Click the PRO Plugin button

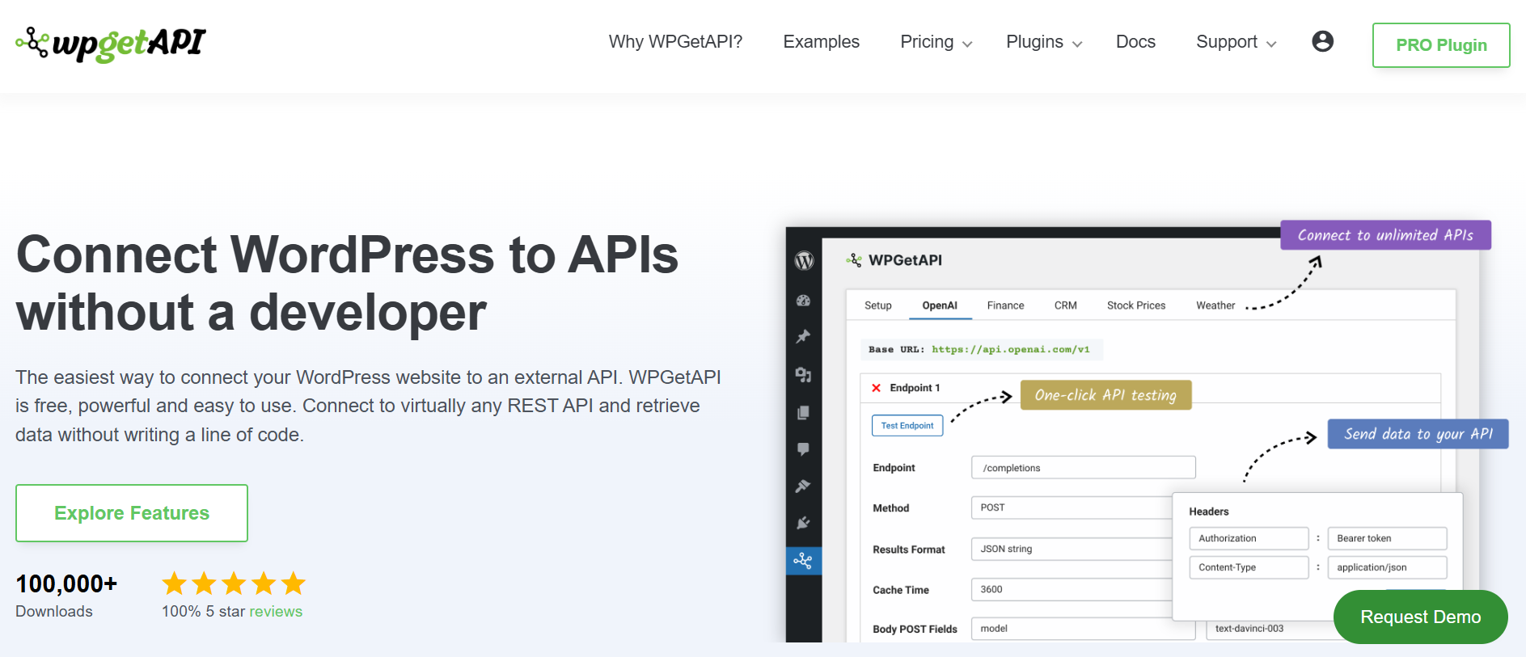click(1441, 45)
